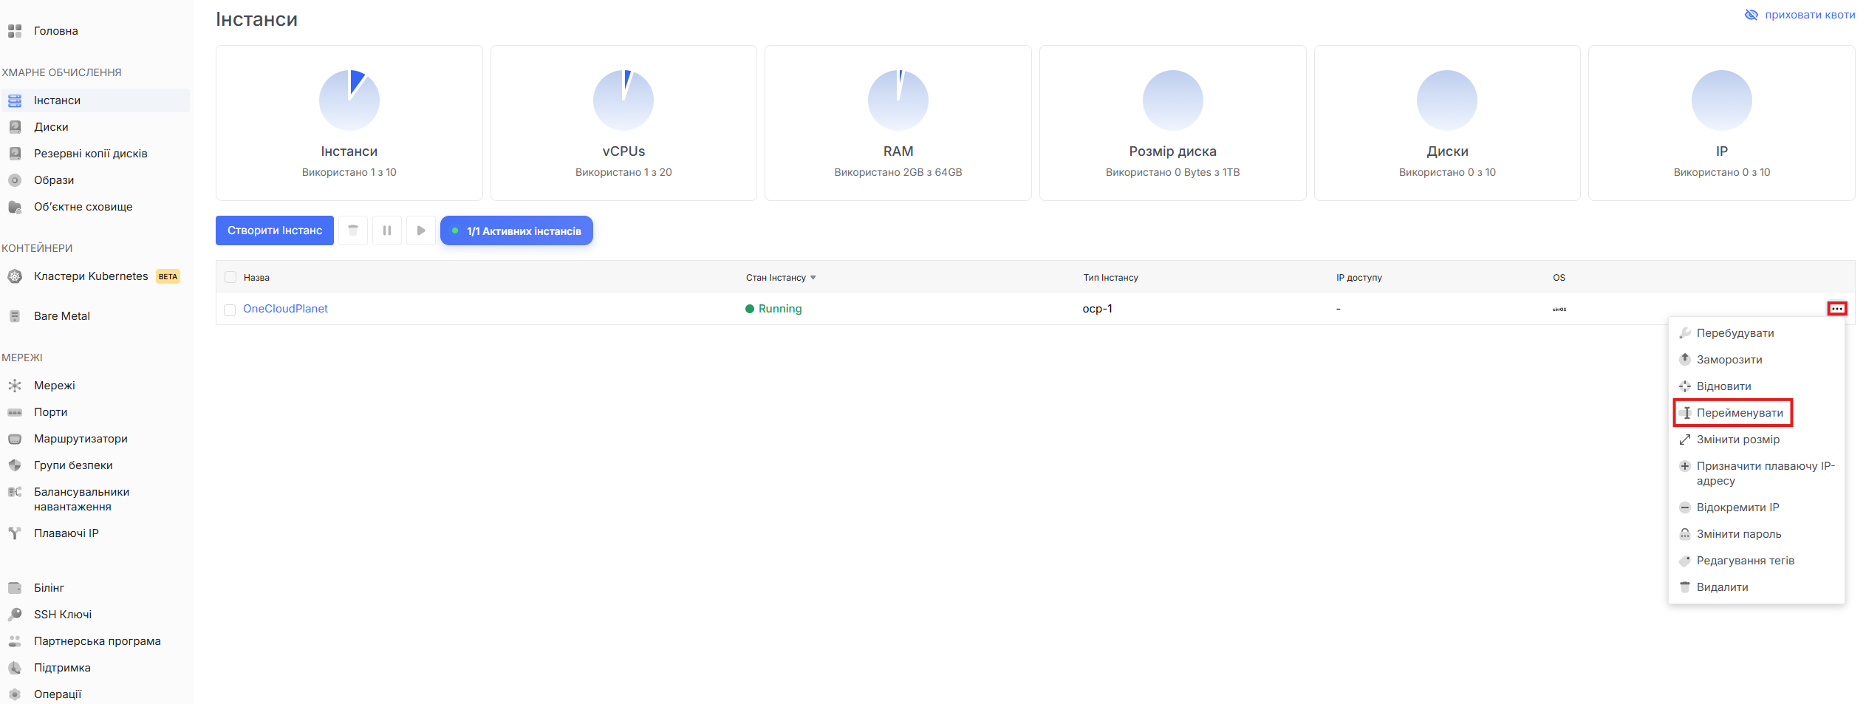This screenshot has height=704, width=1866.
Task: Check the OneCloudPlanet row checkbox
Action: click(230, 310)
